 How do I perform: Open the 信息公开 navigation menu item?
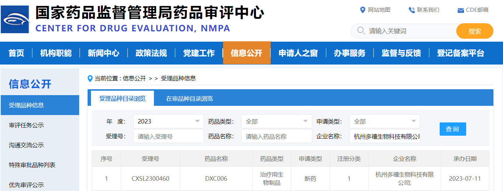246,53
